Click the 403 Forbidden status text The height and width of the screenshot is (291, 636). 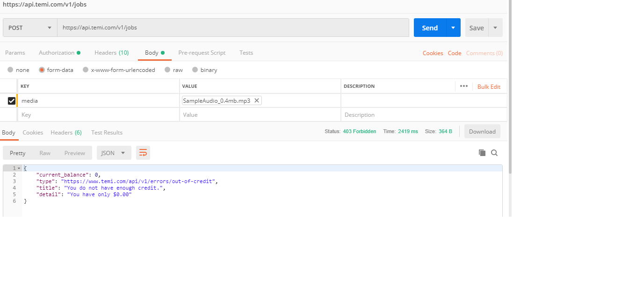coord(359,132)
